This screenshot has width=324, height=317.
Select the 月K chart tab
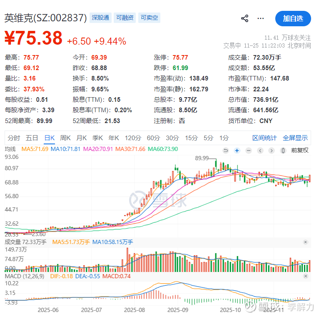pos(81,138)
